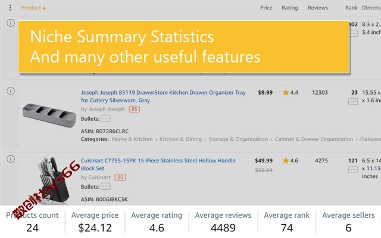Sort by the Reviews column header

click(318, 8)
